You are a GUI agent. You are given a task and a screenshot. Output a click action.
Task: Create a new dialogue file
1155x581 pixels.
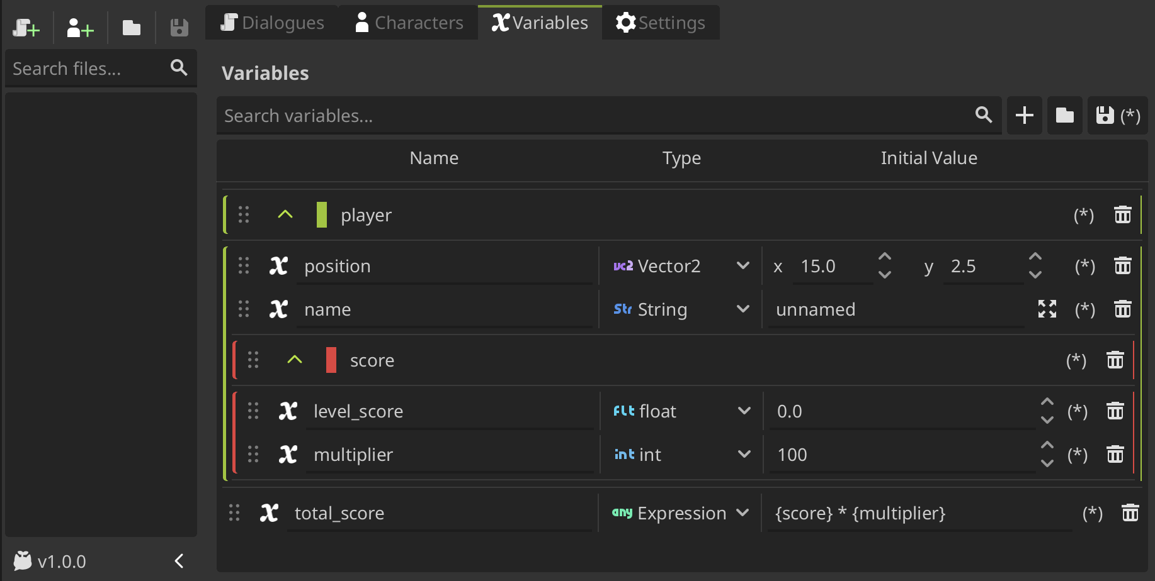coord(26,27)
